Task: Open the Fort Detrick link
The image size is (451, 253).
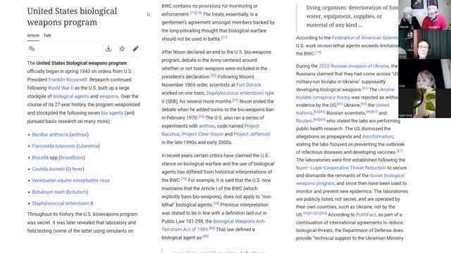Action: pyautogui.click(x=249, y=85)
